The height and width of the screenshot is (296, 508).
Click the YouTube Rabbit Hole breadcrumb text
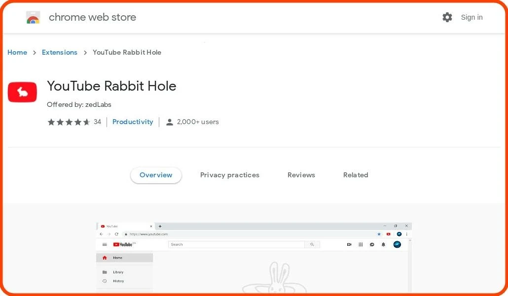click(x=127, y=52)
